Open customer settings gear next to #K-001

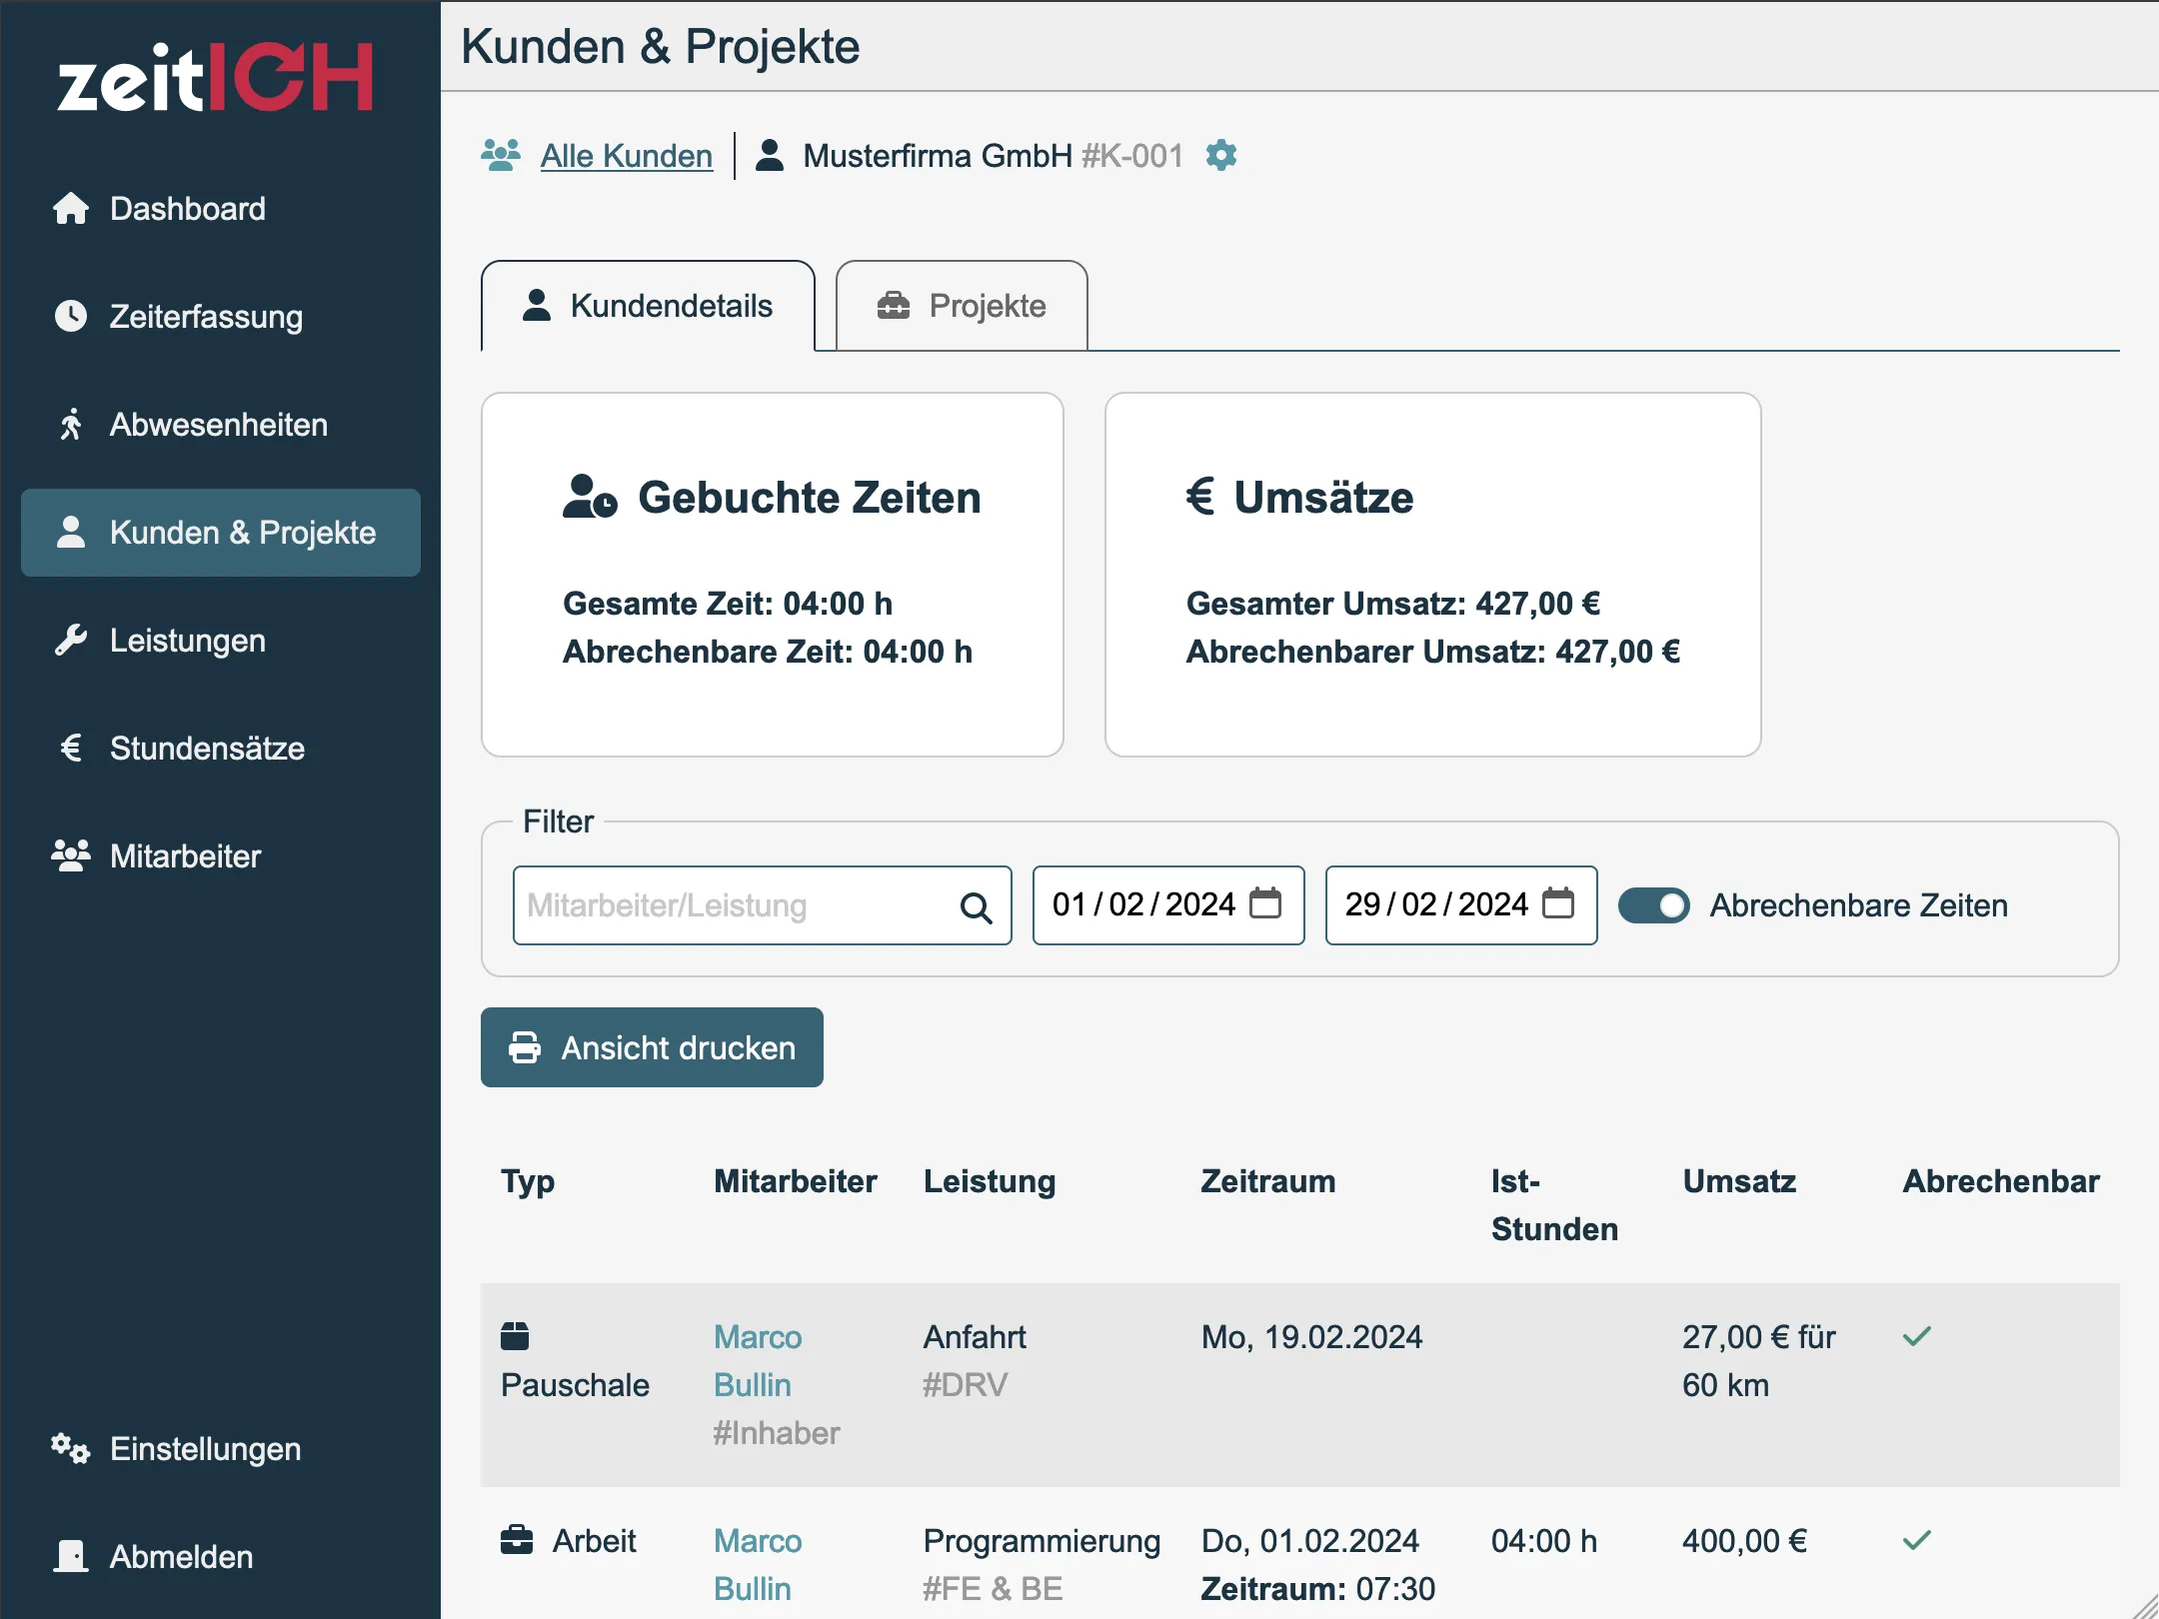1221,156
